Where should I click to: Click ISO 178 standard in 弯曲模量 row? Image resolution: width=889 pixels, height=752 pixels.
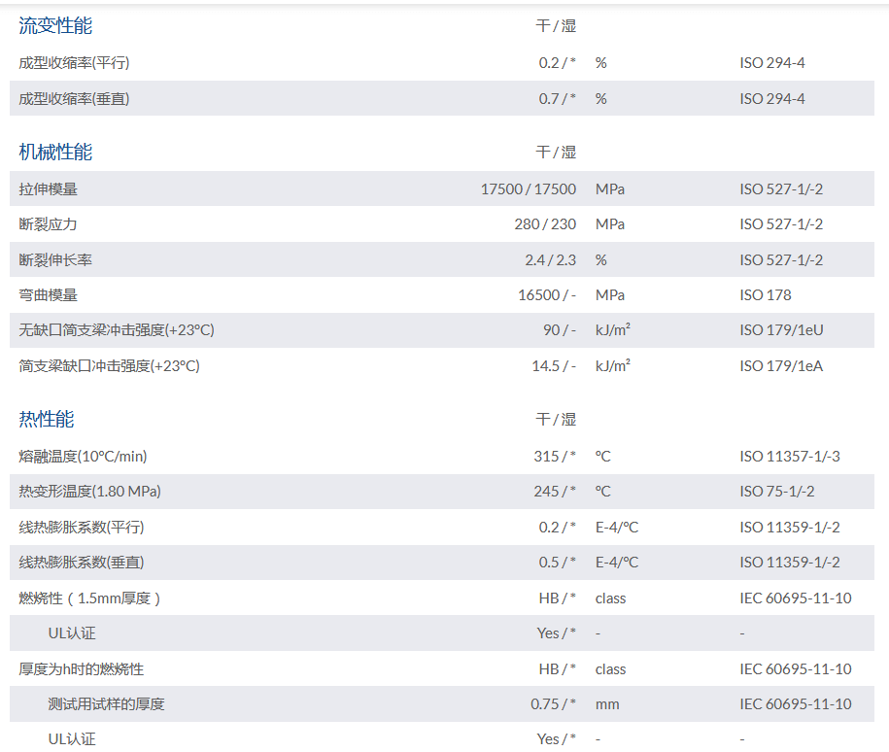pyautogui.click(x=765, y=295)
